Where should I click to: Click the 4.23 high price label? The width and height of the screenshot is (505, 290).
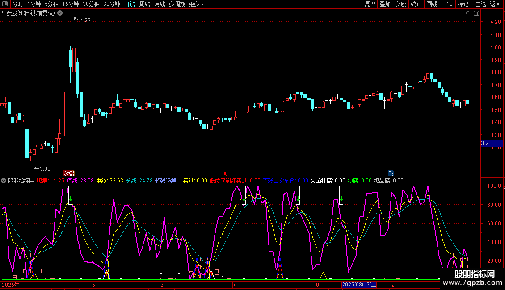tap(85, 21)
